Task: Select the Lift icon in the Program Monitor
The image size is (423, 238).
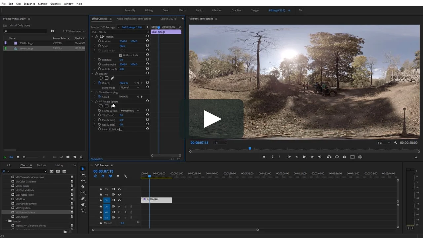Action: [x=329, y=157]
